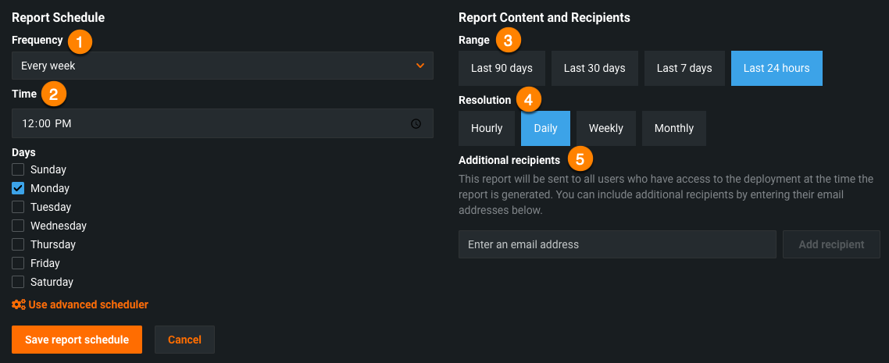The height and width of the screenshot is (363, 889).
Task: Click callout badge 3 next to Range
Action: point(509,40)
